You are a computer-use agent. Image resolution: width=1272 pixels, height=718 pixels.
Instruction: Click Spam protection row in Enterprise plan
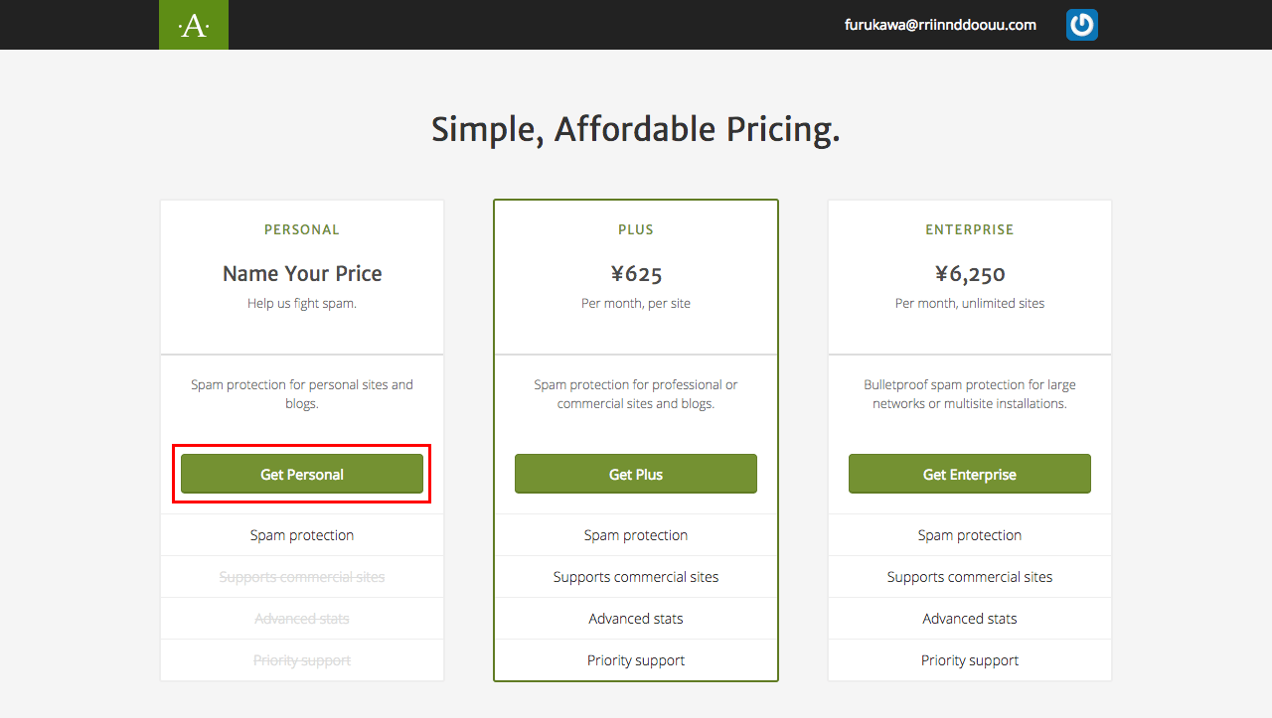point(970,535)
